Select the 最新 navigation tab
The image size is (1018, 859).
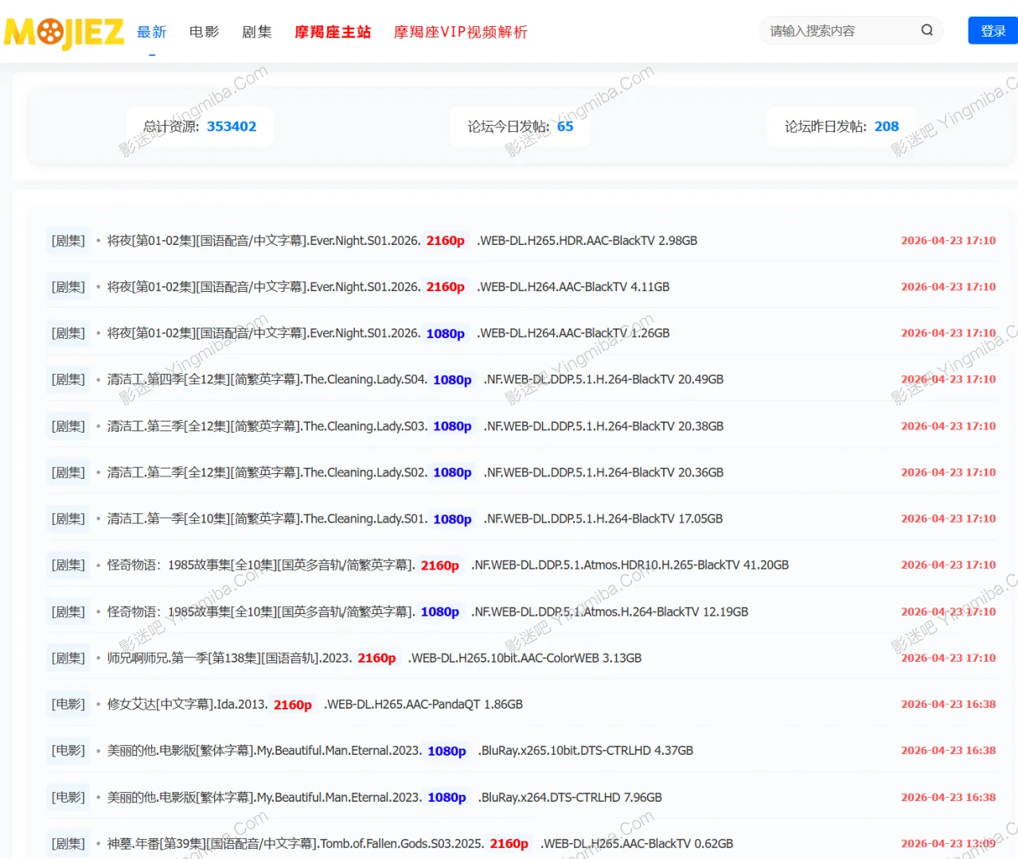(151, 33)
